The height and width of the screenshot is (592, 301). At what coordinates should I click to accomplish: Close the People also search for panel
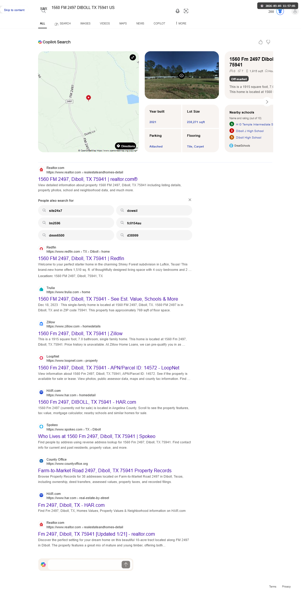click(190, 200)
